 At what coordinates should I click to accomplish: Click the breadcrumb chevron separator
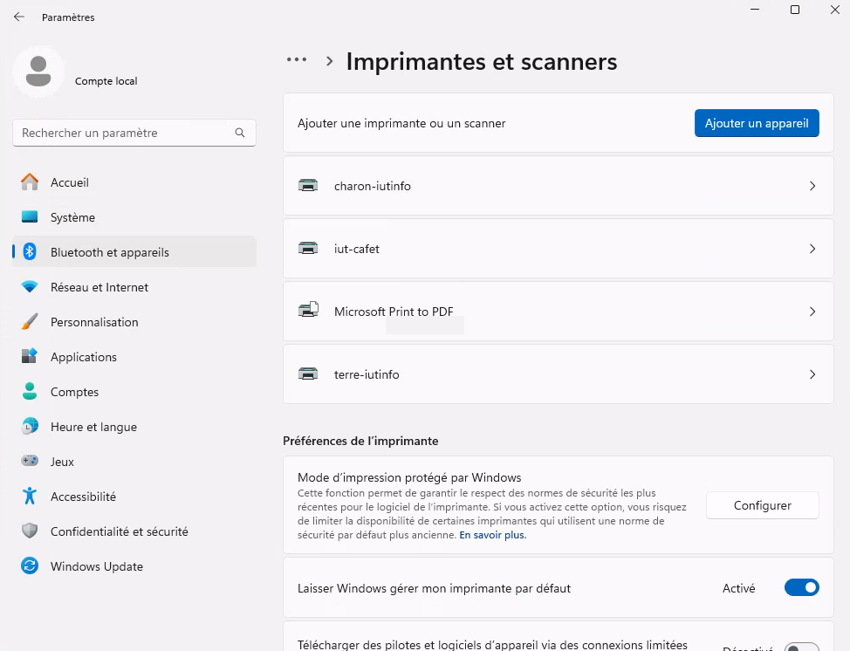[329, 61]
